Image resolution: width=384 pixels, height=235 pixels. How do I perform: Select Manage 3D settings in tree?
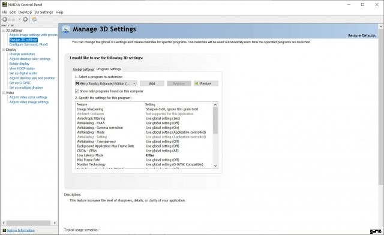[x=23, y=40]
